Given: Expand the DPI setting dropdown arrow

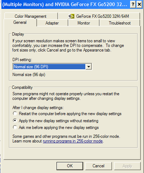Looking at the screenshot, I should click(89, 67).
